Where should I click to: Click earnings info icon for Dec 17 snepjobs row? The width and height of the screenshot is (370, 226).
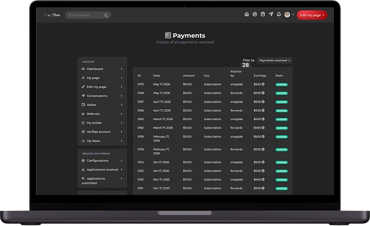[x=263, y=179]
